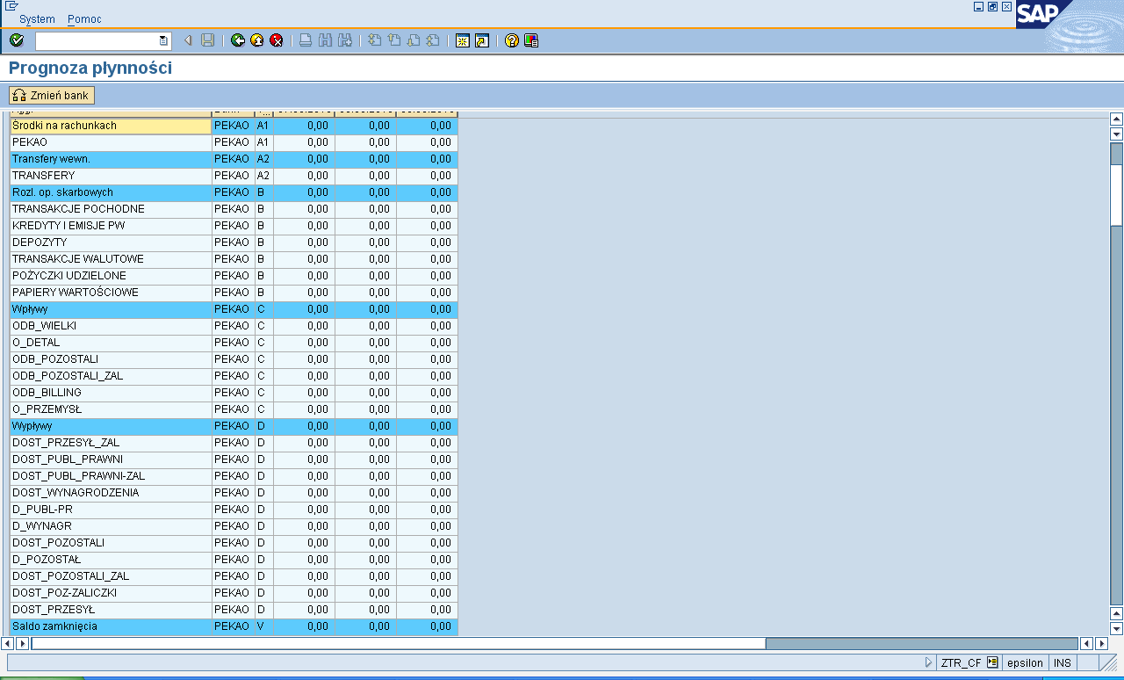The height and width of the screenshot is (680, 1124).
Task: Click the Zmień bank button
Action: click(52, 95)
